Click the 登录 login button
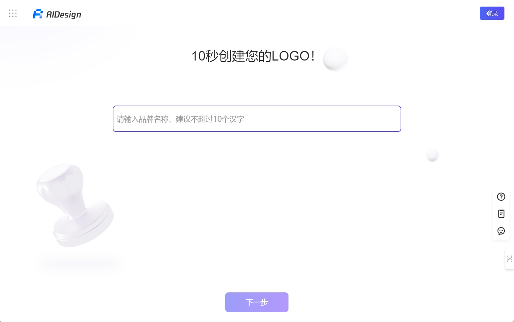 point(492,13)
